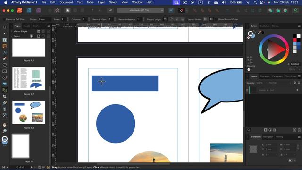Open the Table menu

[90, 2]
